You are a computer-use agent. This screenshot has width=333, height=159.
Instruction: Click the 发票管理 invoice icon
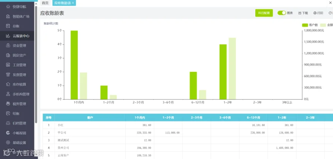point(8,75)
